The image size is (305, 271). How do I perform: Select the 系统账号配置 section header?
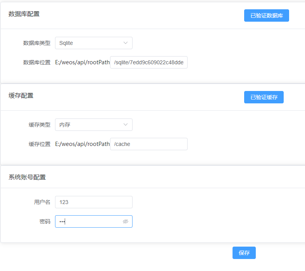(x=27, y=177)
